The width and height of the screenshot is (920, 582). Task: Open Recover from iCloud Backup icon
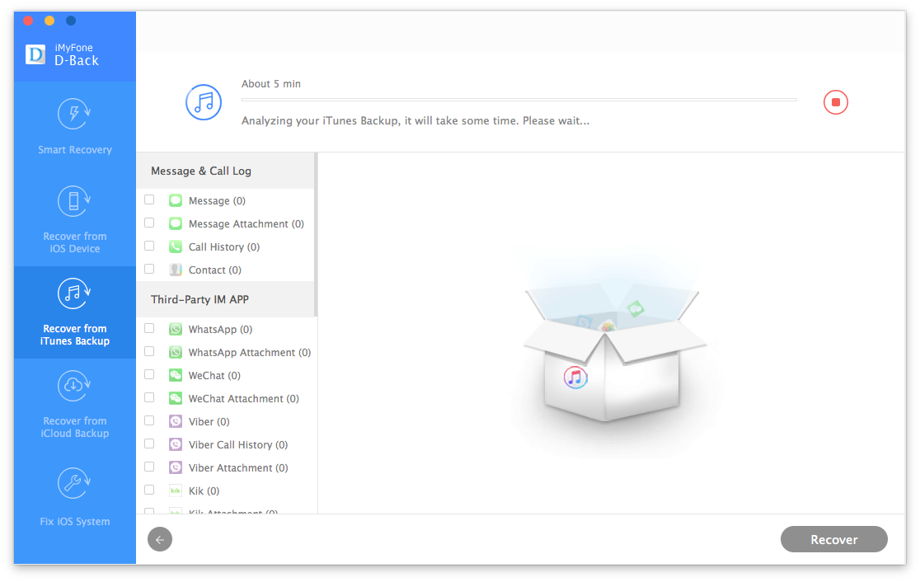coord(73,386)
